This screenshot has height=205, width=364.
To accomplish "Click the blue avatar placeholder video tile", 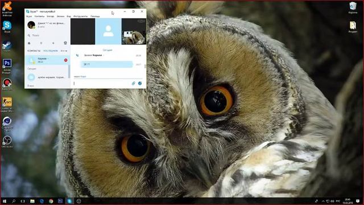I will (108, 31).
